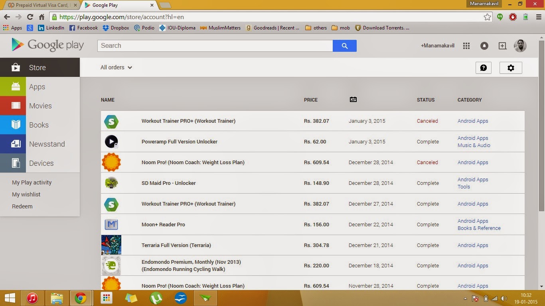Open My Play activity link

pyautogui.click(x=32, y=182)
